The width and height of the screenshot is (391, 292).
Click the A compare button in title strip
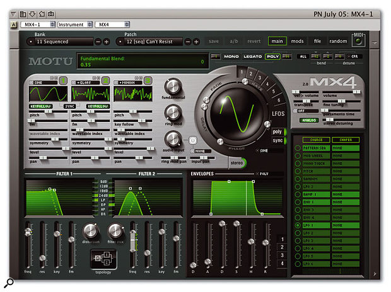[x=14, y=25]
